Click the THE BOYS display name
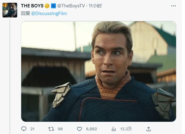The image size is (185, 134). 32,6
